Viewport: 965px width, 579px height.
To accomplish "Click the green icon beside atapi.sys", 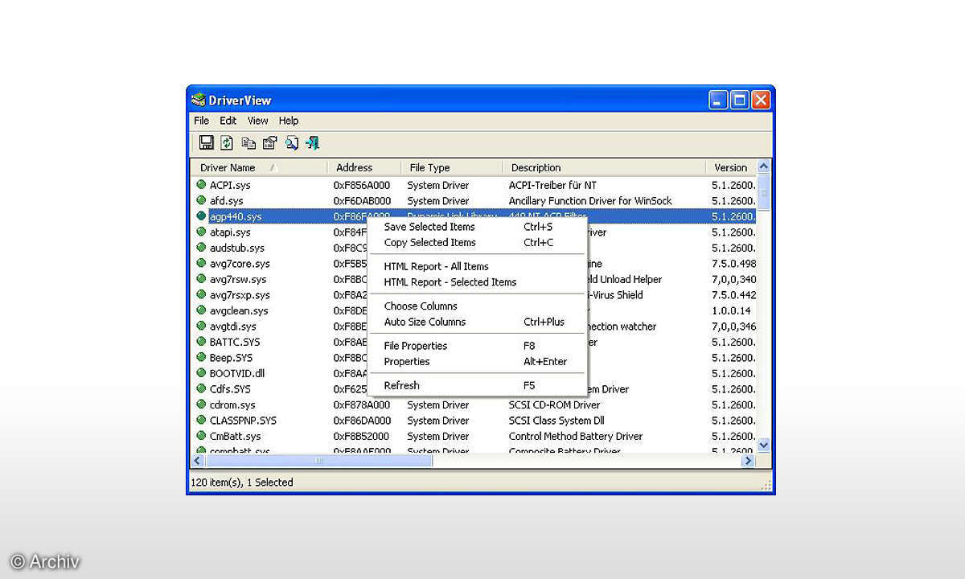I will [201, 232].
